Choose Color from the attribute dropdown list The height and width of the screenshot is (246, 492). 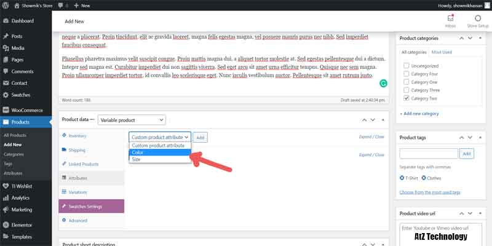pyautogui.click(x=160, y=153)
